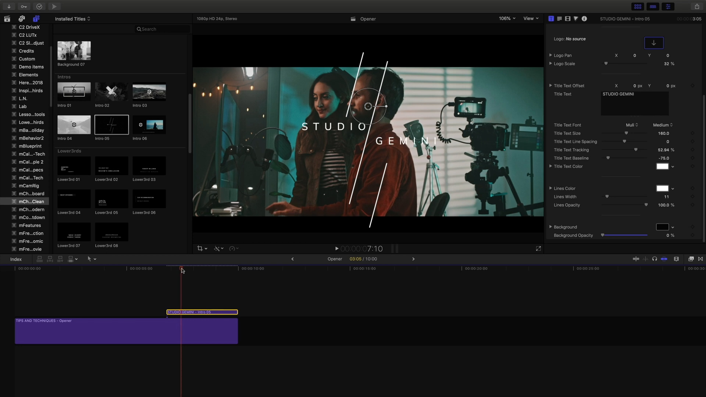Image resolution: width=706 pixels, height=397 pixels.
Task: Select the Background 07 thumbnail
Action: point(74,51)
